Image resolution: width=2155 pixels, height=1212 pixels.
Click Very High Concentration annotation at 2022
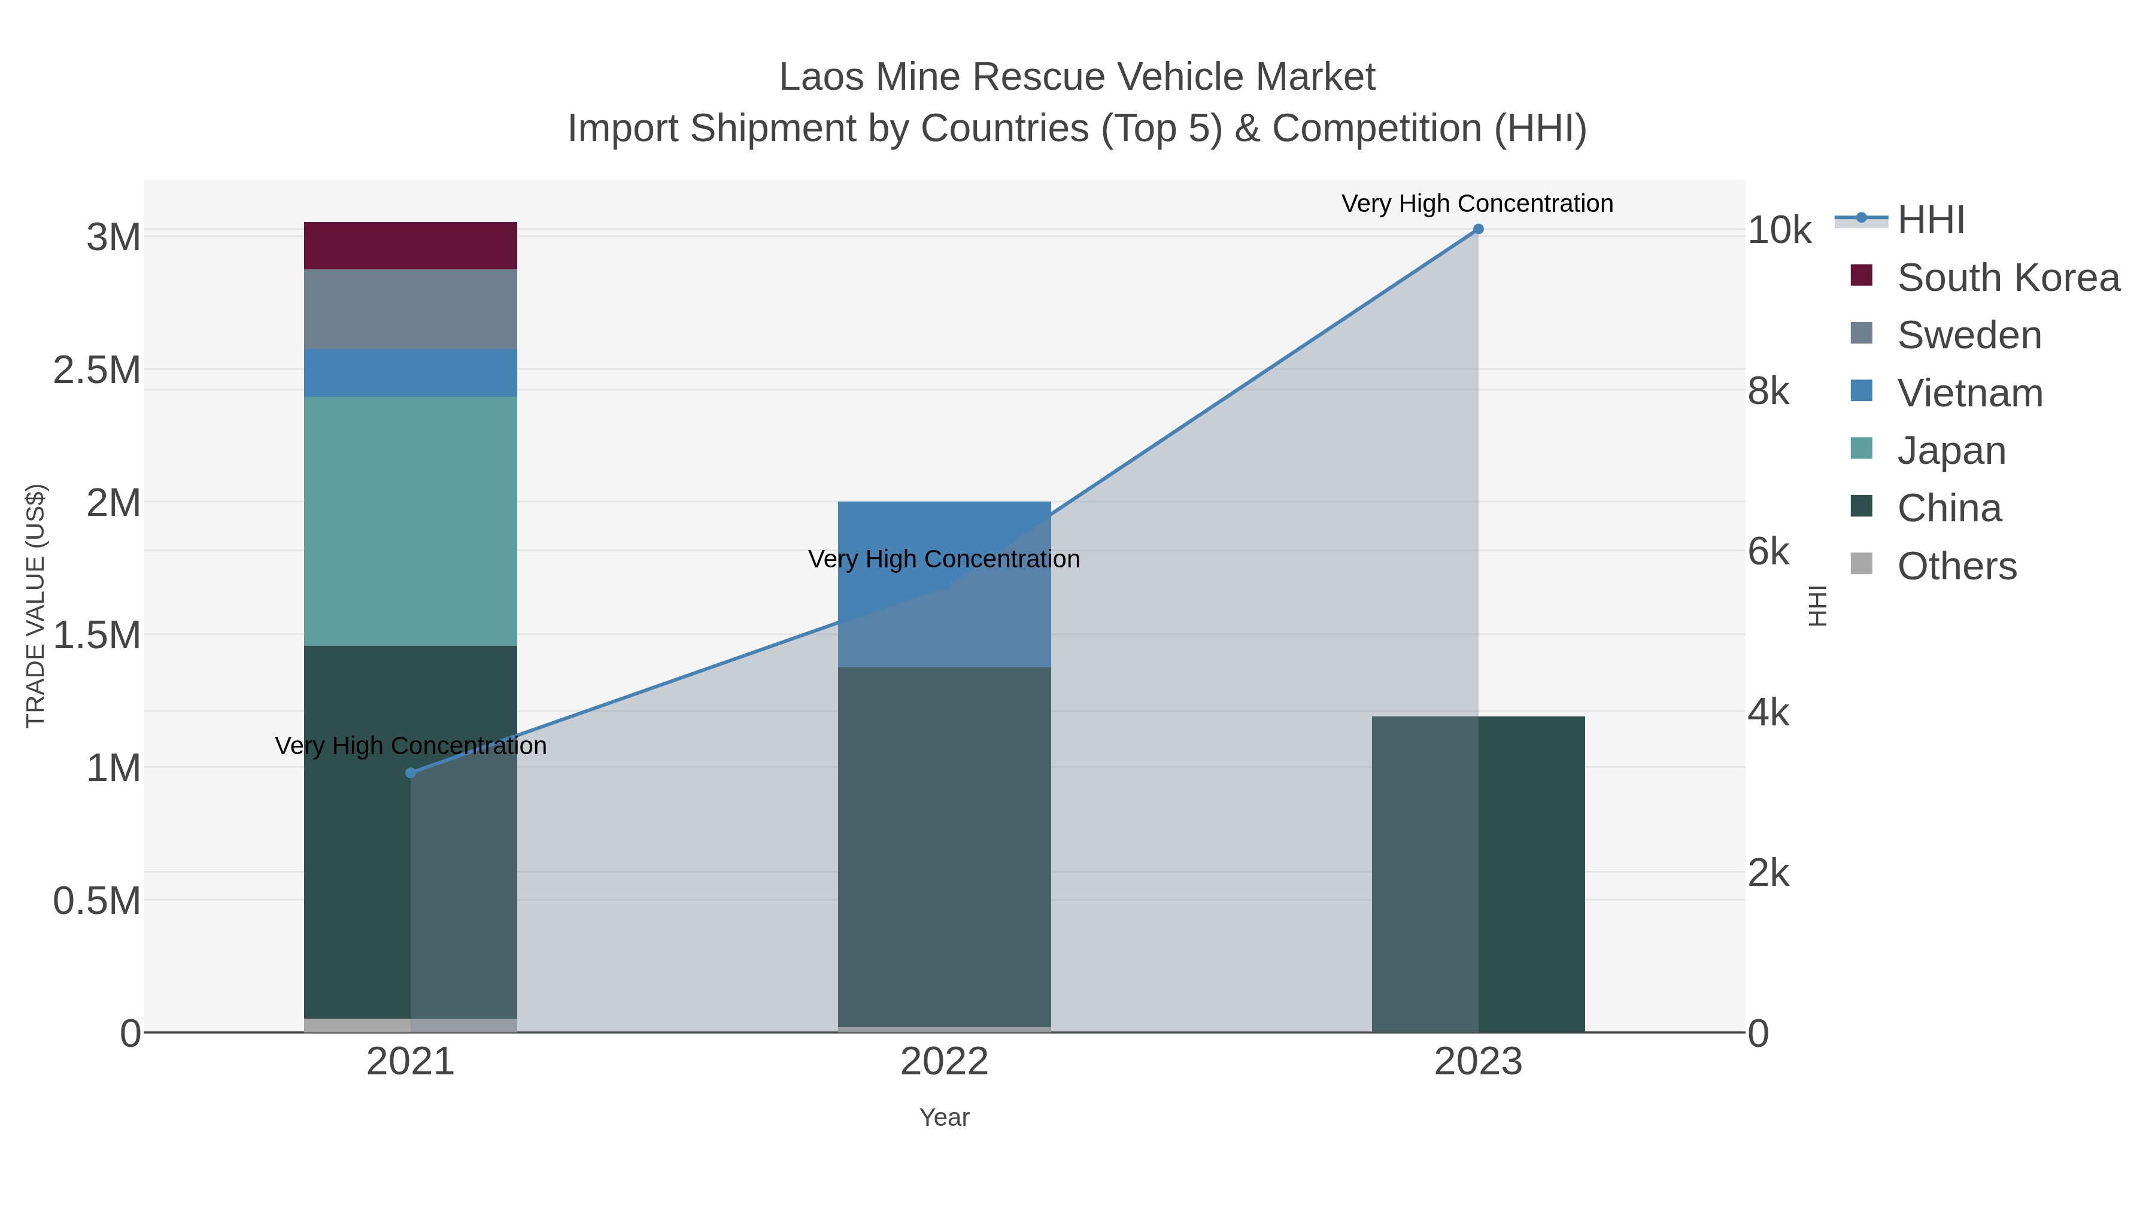[x=945, y=559]
